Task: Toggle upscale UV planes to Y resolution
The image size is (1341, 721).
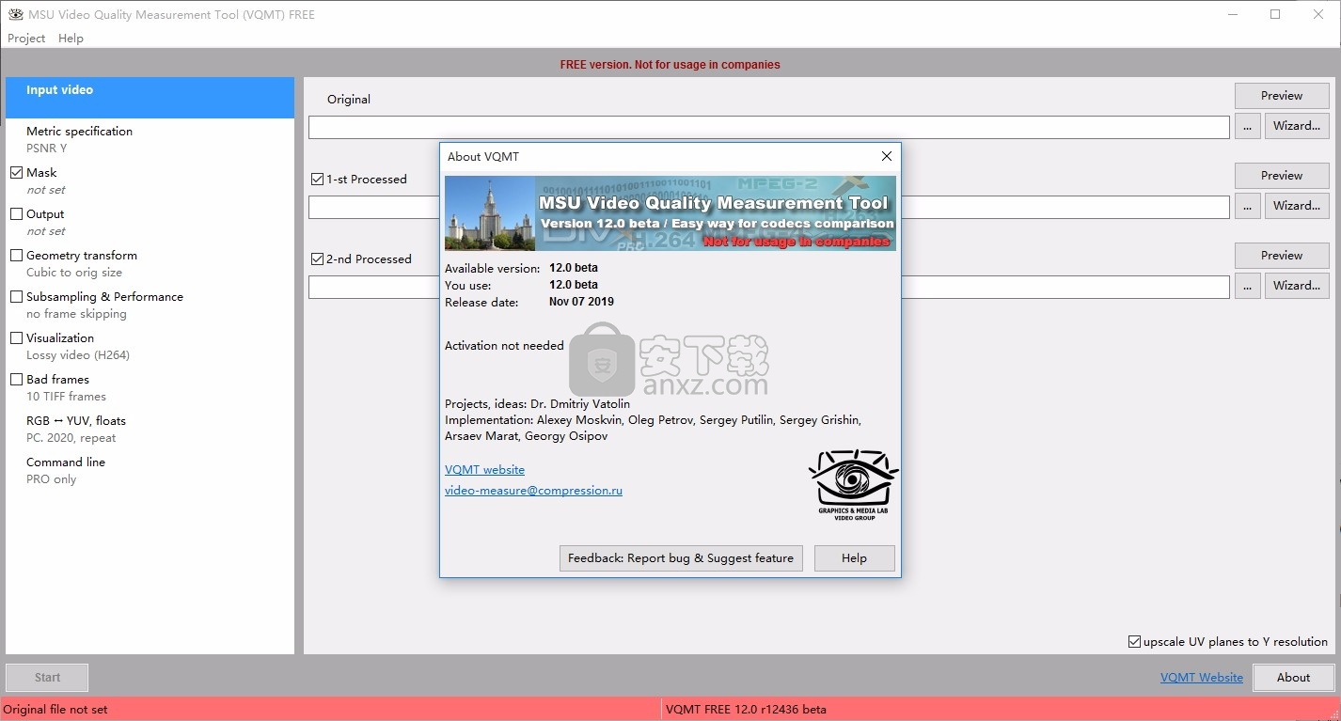Action: [1134, 642]
